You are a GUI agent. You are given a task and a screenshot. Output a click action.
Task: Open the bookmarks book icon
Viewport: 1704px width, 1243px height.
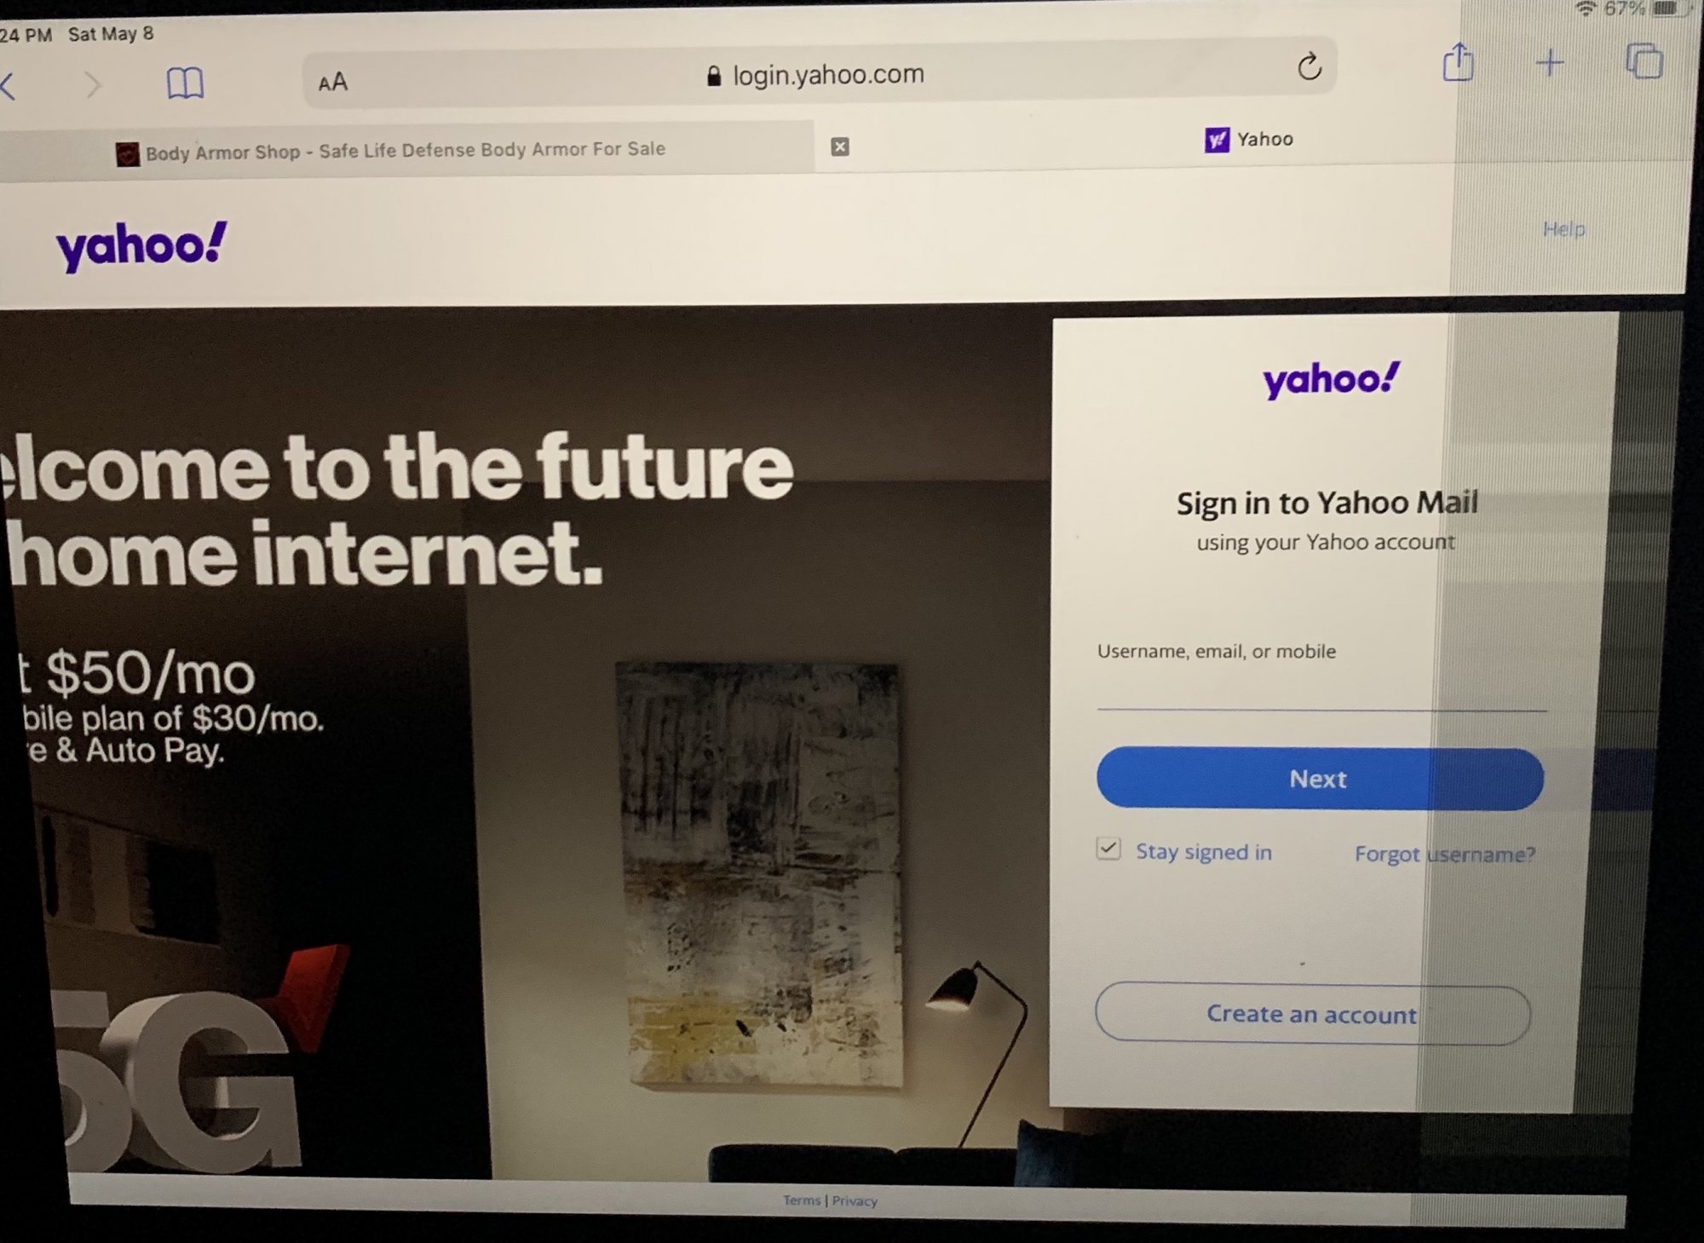[185, 83]
